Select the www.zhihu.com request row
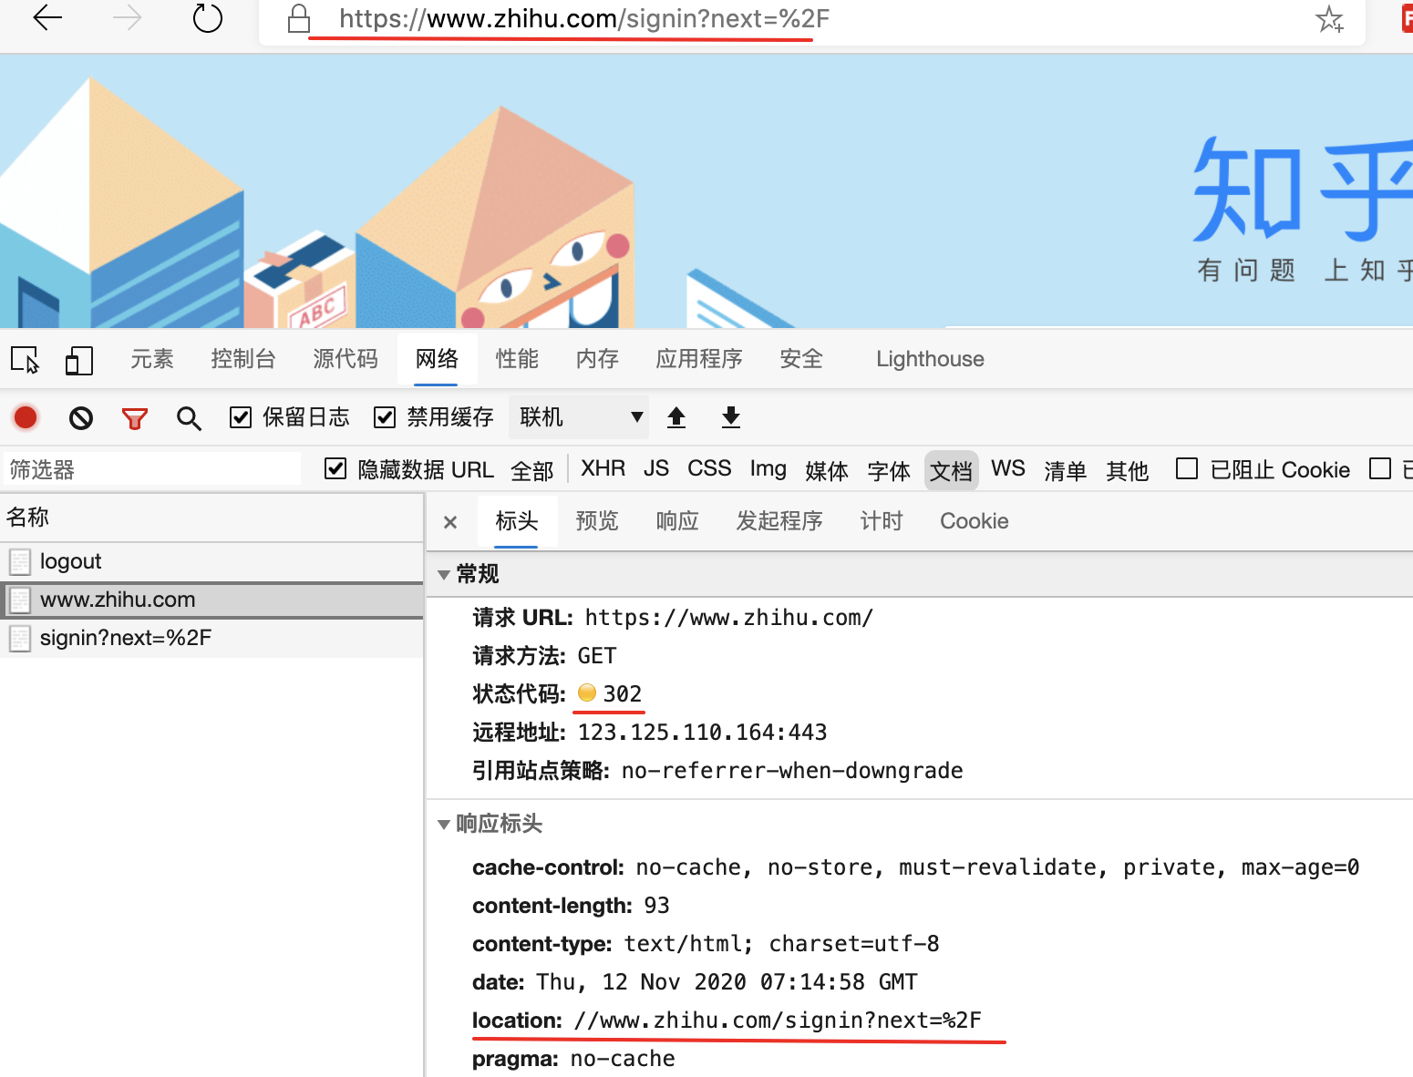Viewport: 1413px width, 1077px height. [211, 600]
